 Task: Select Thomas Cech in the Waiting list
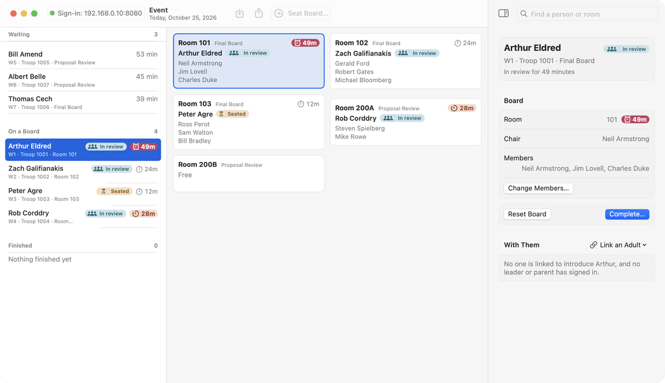(83, 103)
